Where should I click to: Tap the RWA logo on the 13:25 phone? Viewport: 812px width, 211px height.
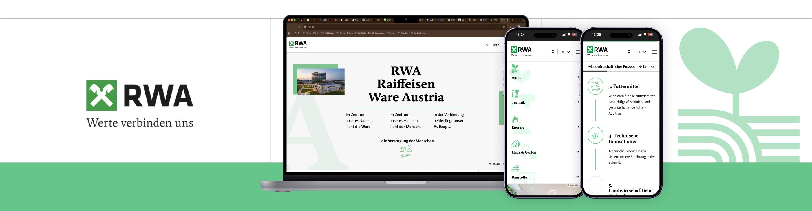(x=597, y=51)
